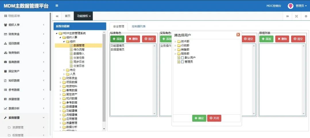Check the 默认用户 checkbox
This screenshot has height=138, width=310.
coord(182,58)
